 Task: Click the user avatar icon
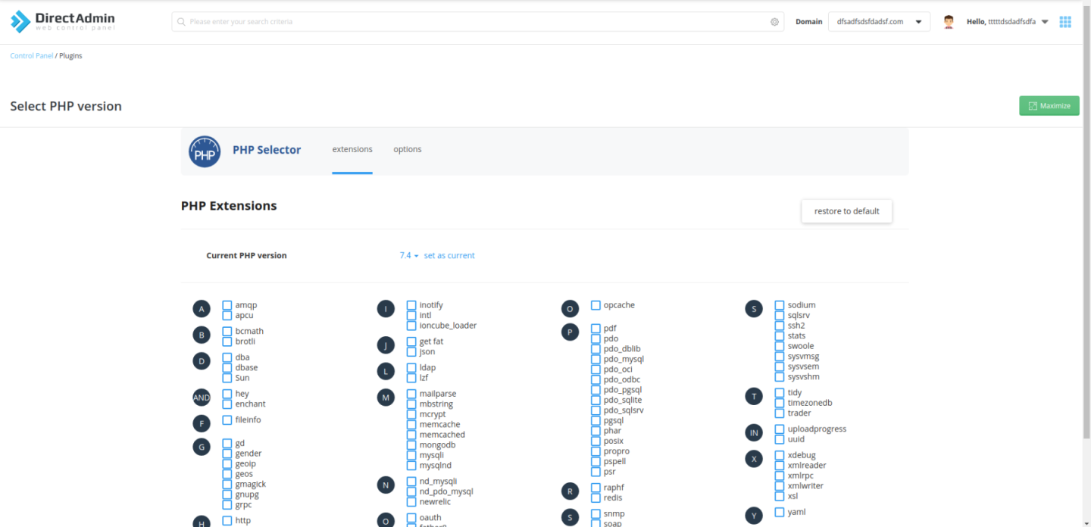949,22
